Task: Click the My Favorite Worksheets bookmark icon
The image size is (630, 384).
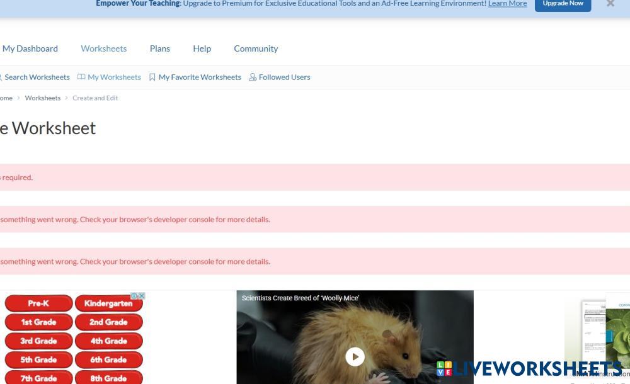Action: (152, 77)
